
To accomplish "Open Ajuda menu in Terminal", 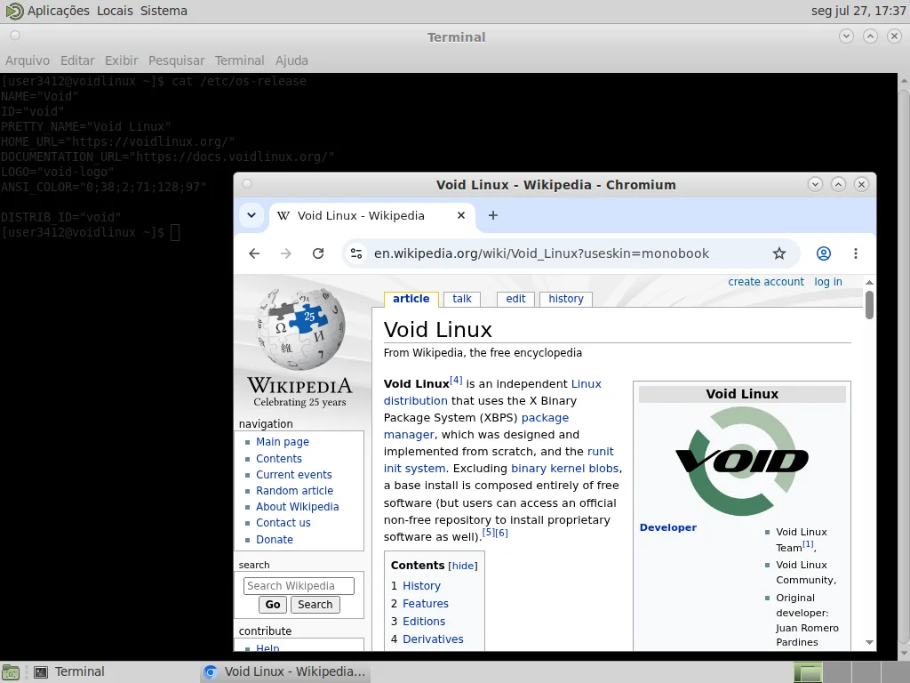I will (x=291, y=60).
